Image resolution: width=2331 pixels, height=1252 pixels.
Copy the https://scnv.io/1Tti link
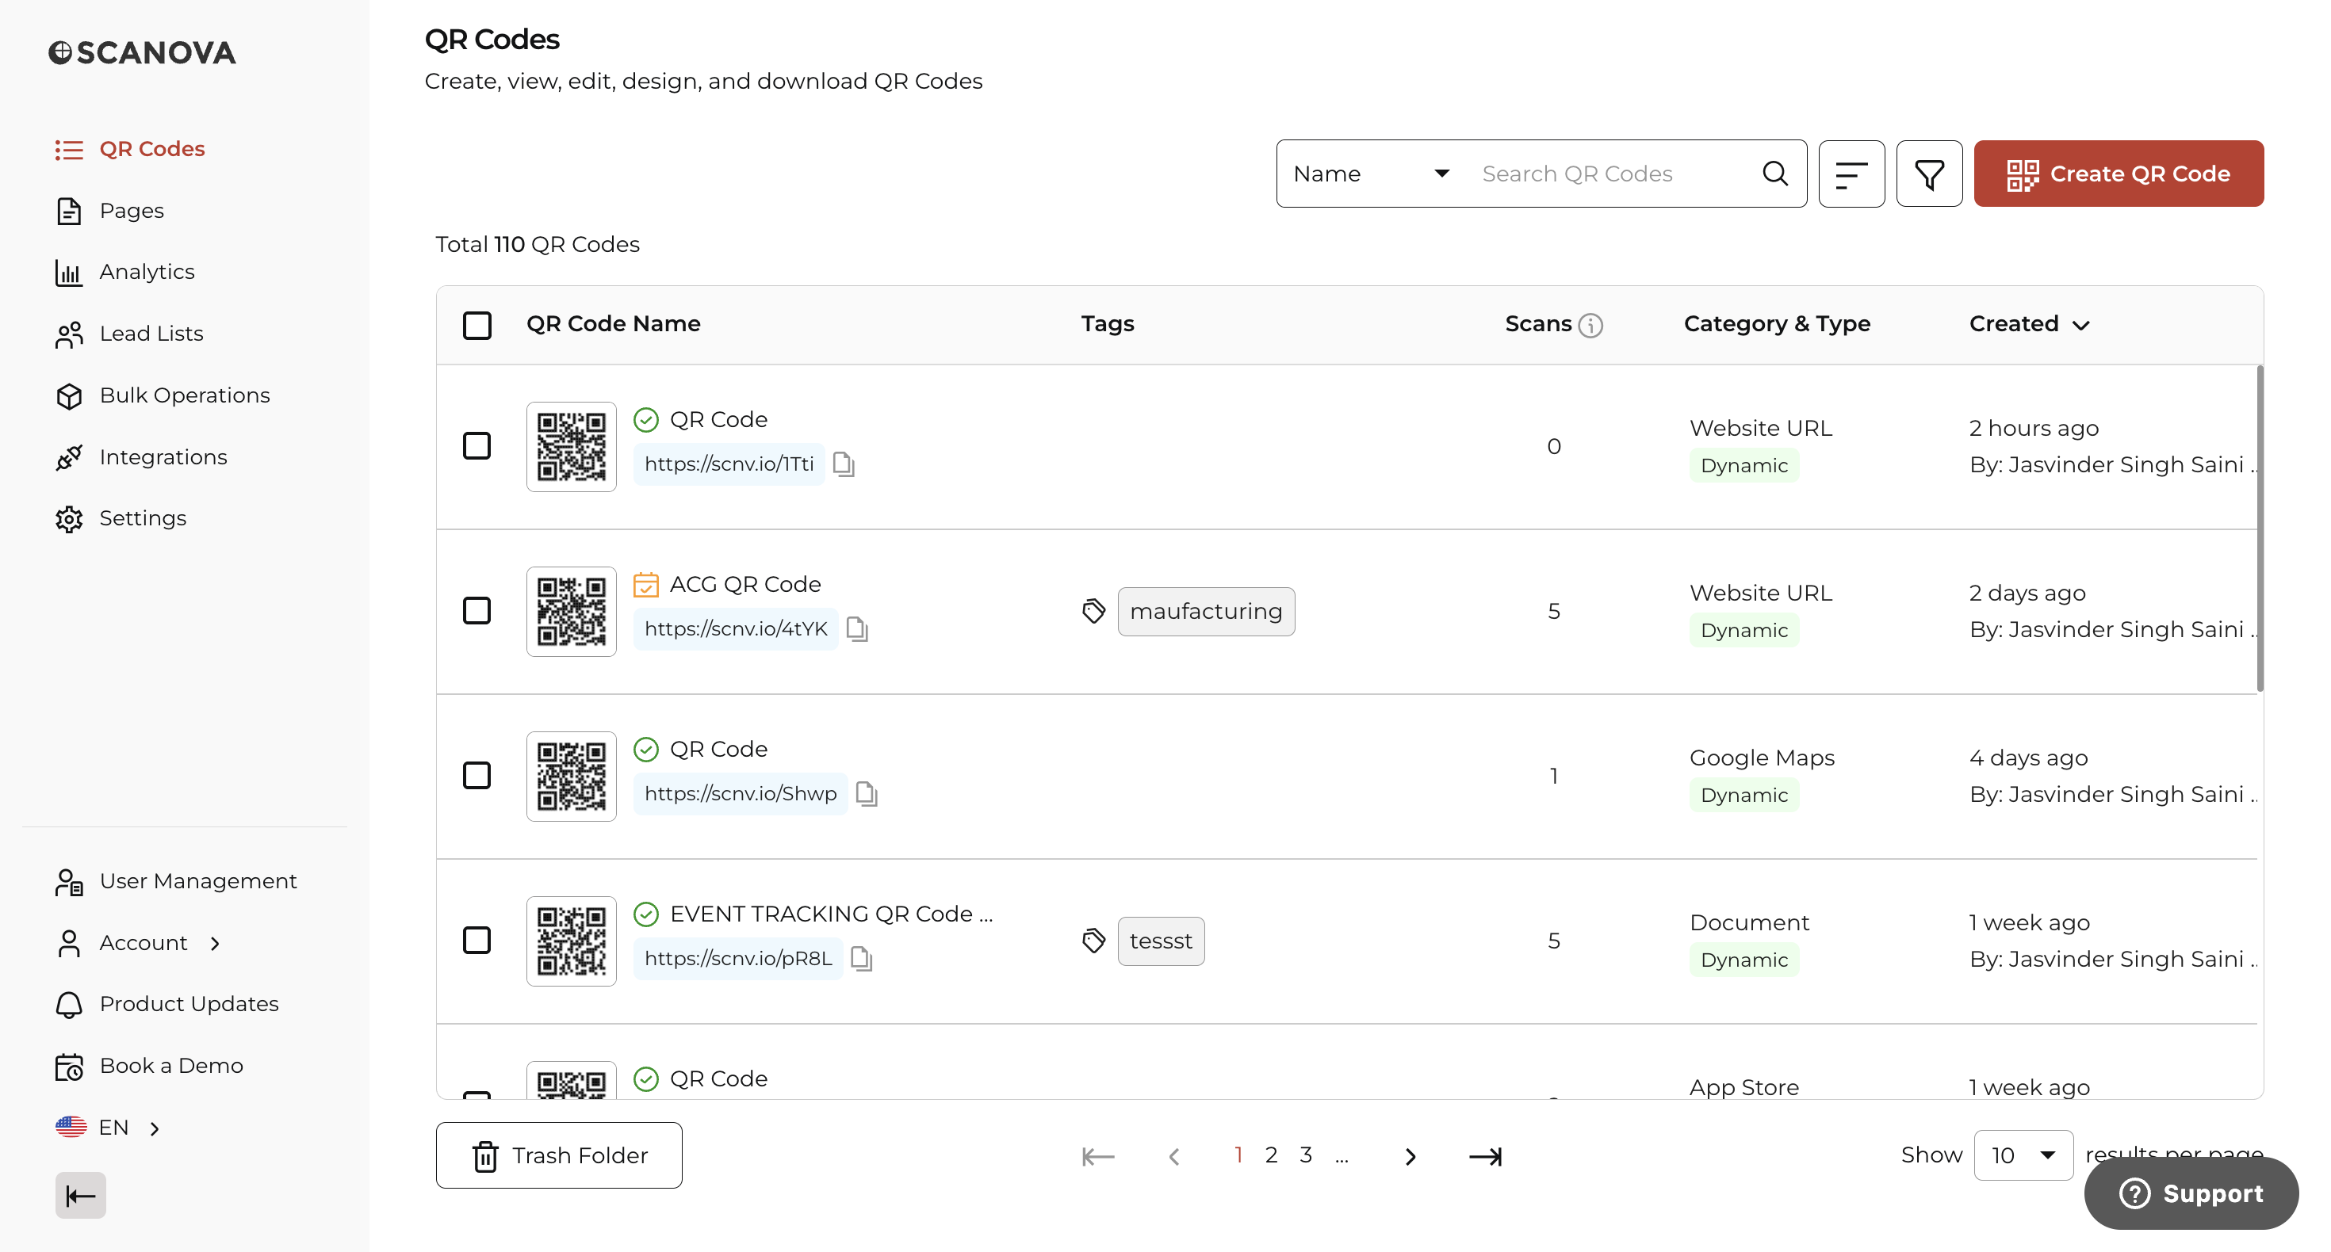(x=844, y=464)
